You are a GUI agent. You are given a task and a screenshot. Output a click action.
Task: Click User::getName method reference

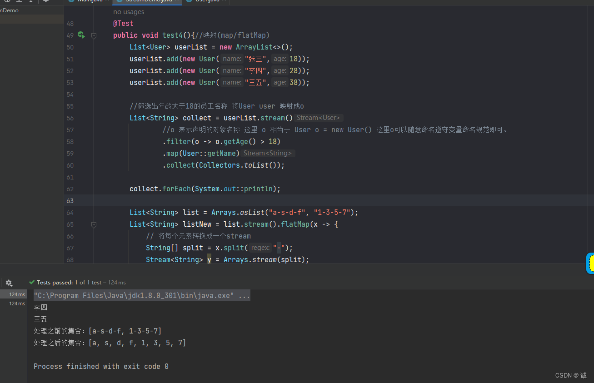click(x=209, y=154)
